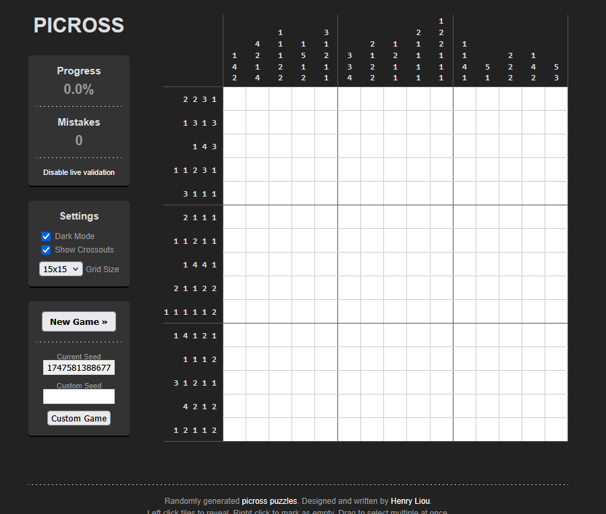Reveal first tile of row 4 2 1 2
The image size is (606, 514).
click(235, 406)
